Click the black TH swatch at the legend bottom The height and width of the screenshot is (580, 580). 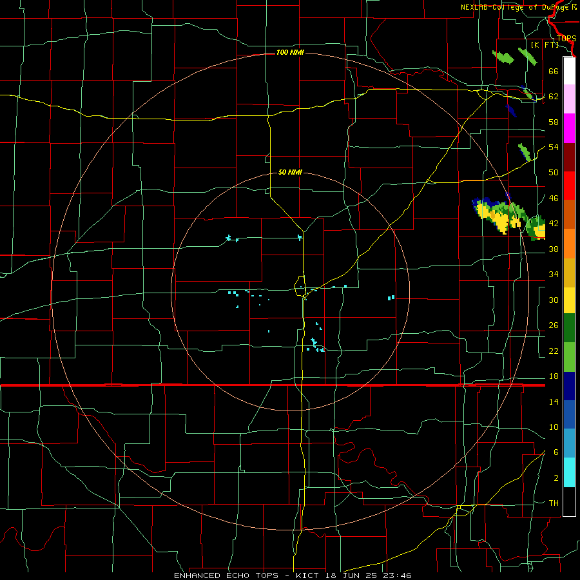coord(569,501)
